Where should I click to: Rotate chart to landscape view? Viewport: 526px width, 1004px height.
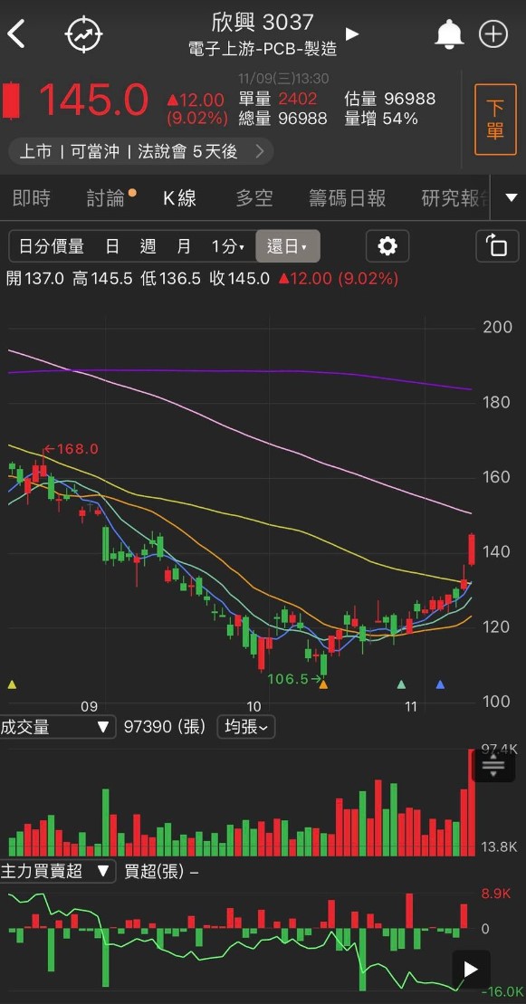[497, 246]
